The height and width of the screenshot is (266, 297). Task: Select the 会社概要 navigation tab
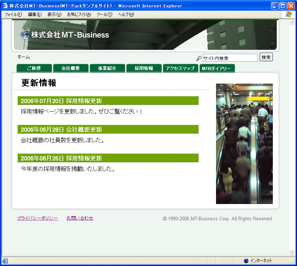coord(71,68)
